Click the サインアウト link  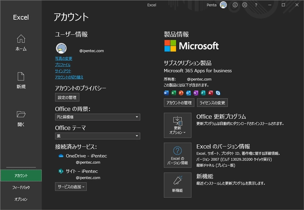(x=63, y=71)
